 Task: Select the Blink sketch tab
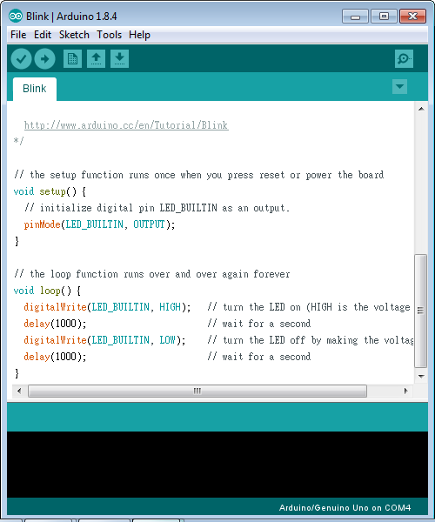pyautogui.click(x=35, y=89)
